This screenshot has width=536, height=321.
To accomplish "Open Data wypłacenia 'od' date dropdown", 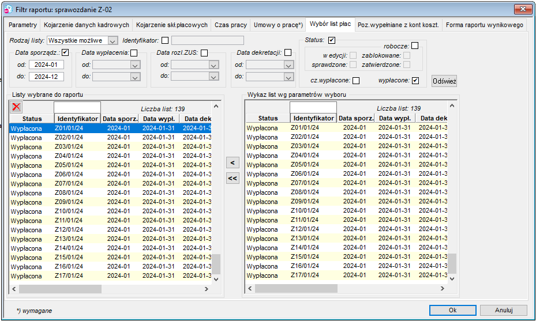I will [135, 65].
